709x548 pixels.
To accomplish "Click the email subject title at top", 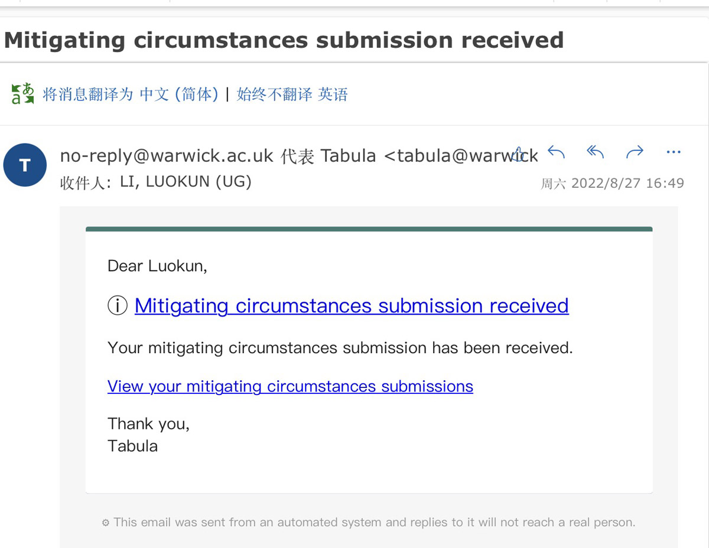I will [x=284, y=40].
